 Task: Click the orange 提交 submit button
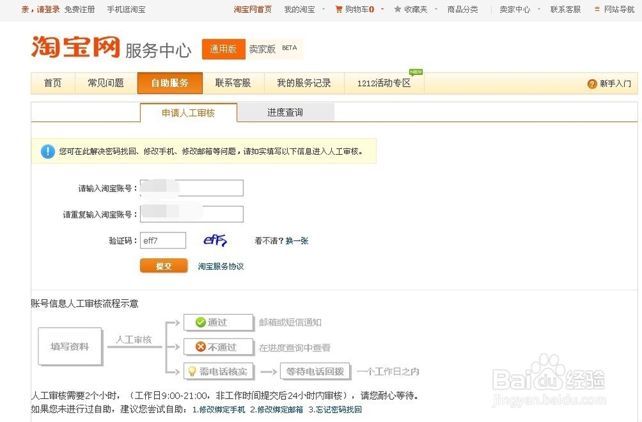pyautogui.click(x=164, y=266)
